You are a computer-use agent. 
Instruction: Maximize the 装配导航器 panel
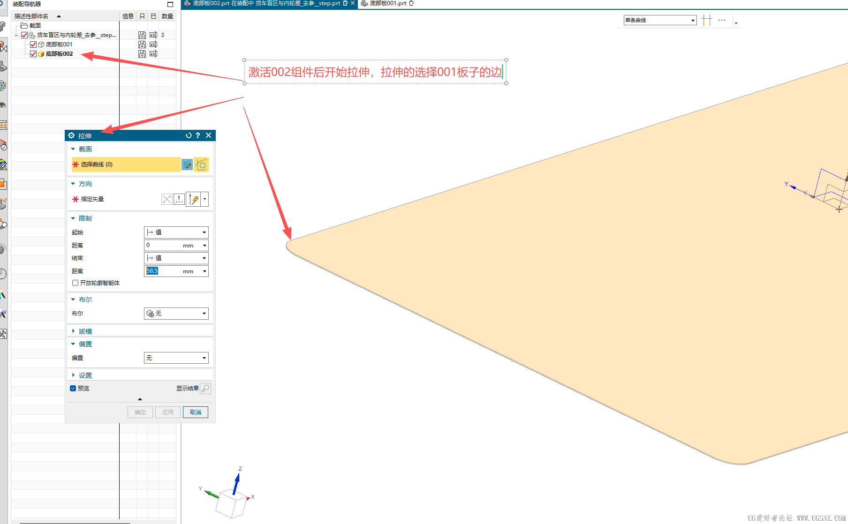coord(170,4)
